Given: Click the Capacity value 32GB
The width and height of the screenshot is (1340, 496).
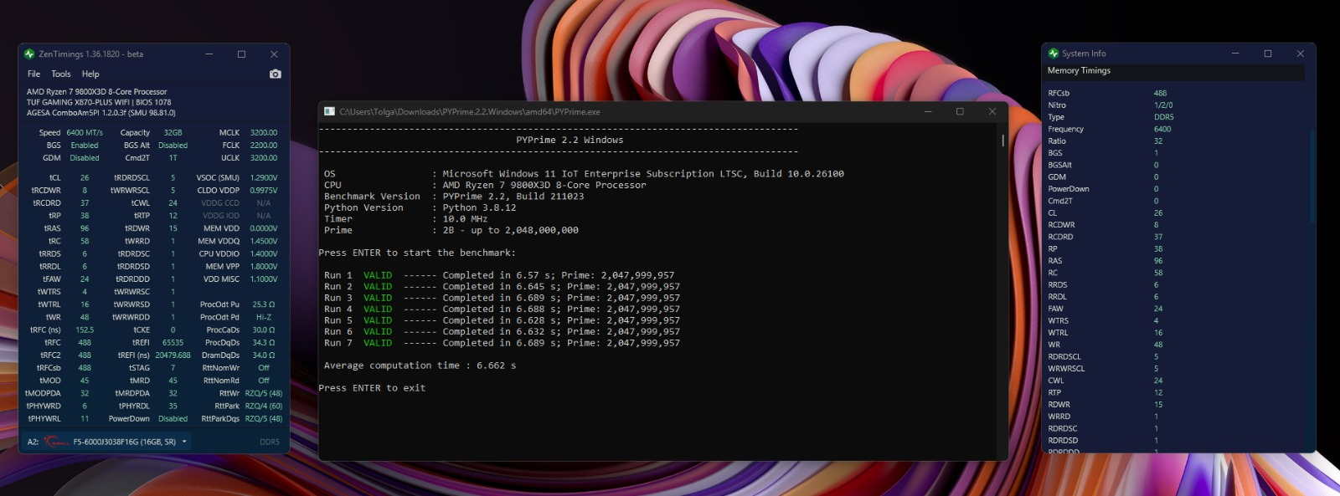Looking at the screenshot, I should (x=173, y=132).
